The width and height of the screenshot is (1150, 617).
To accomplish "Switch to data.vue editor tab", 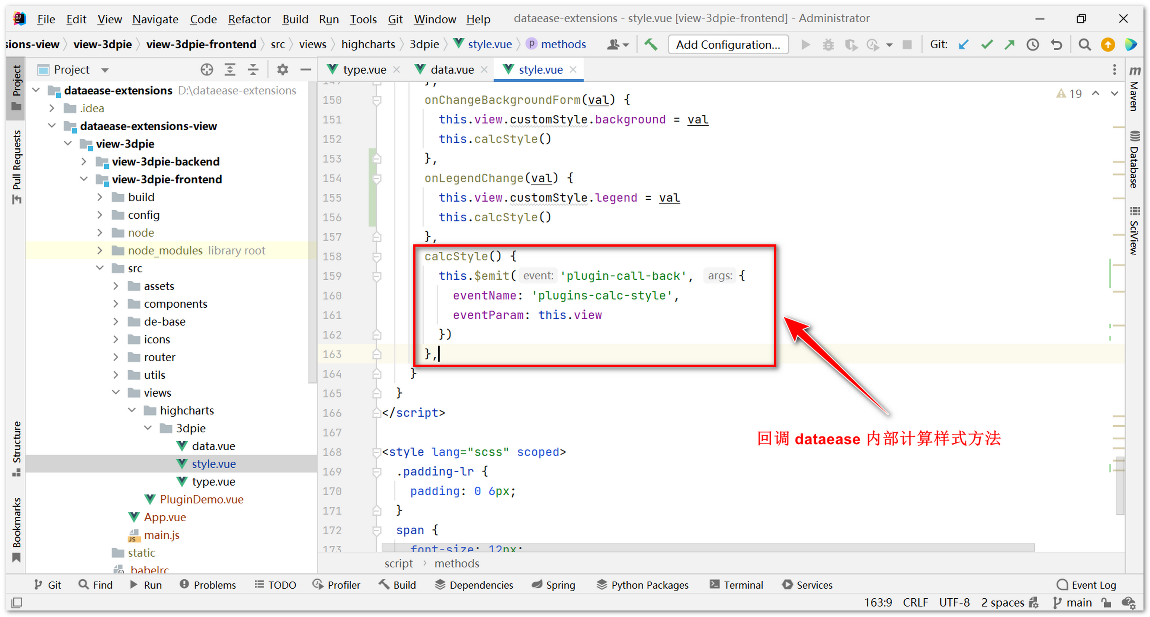I will click(x=452, y=69).
